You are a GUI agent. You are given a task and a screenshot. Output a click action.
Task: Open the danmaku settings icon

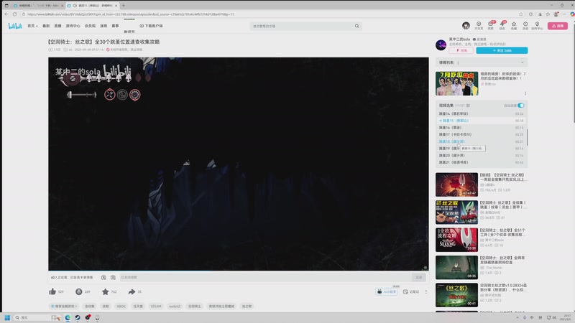click(113, 278)
